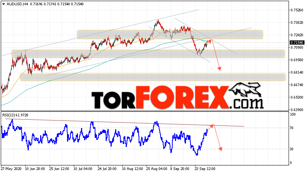This screenshot has height=173, width=306.
Task: Click the 0.75260 price axis label
Action: click(297, 10)
